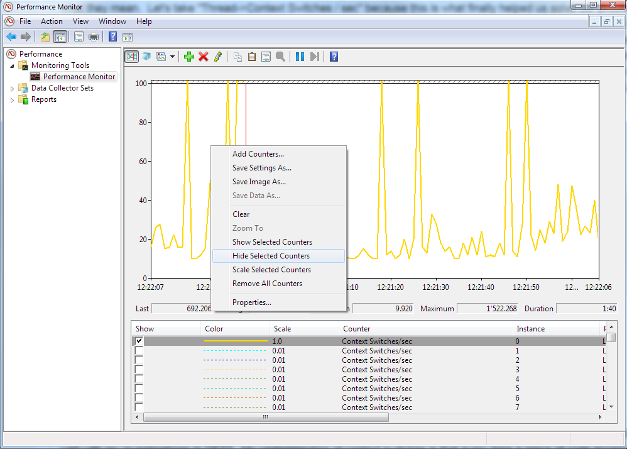Check Show box for instance 6
Screen dimensions: 627x449
(139, 398)
